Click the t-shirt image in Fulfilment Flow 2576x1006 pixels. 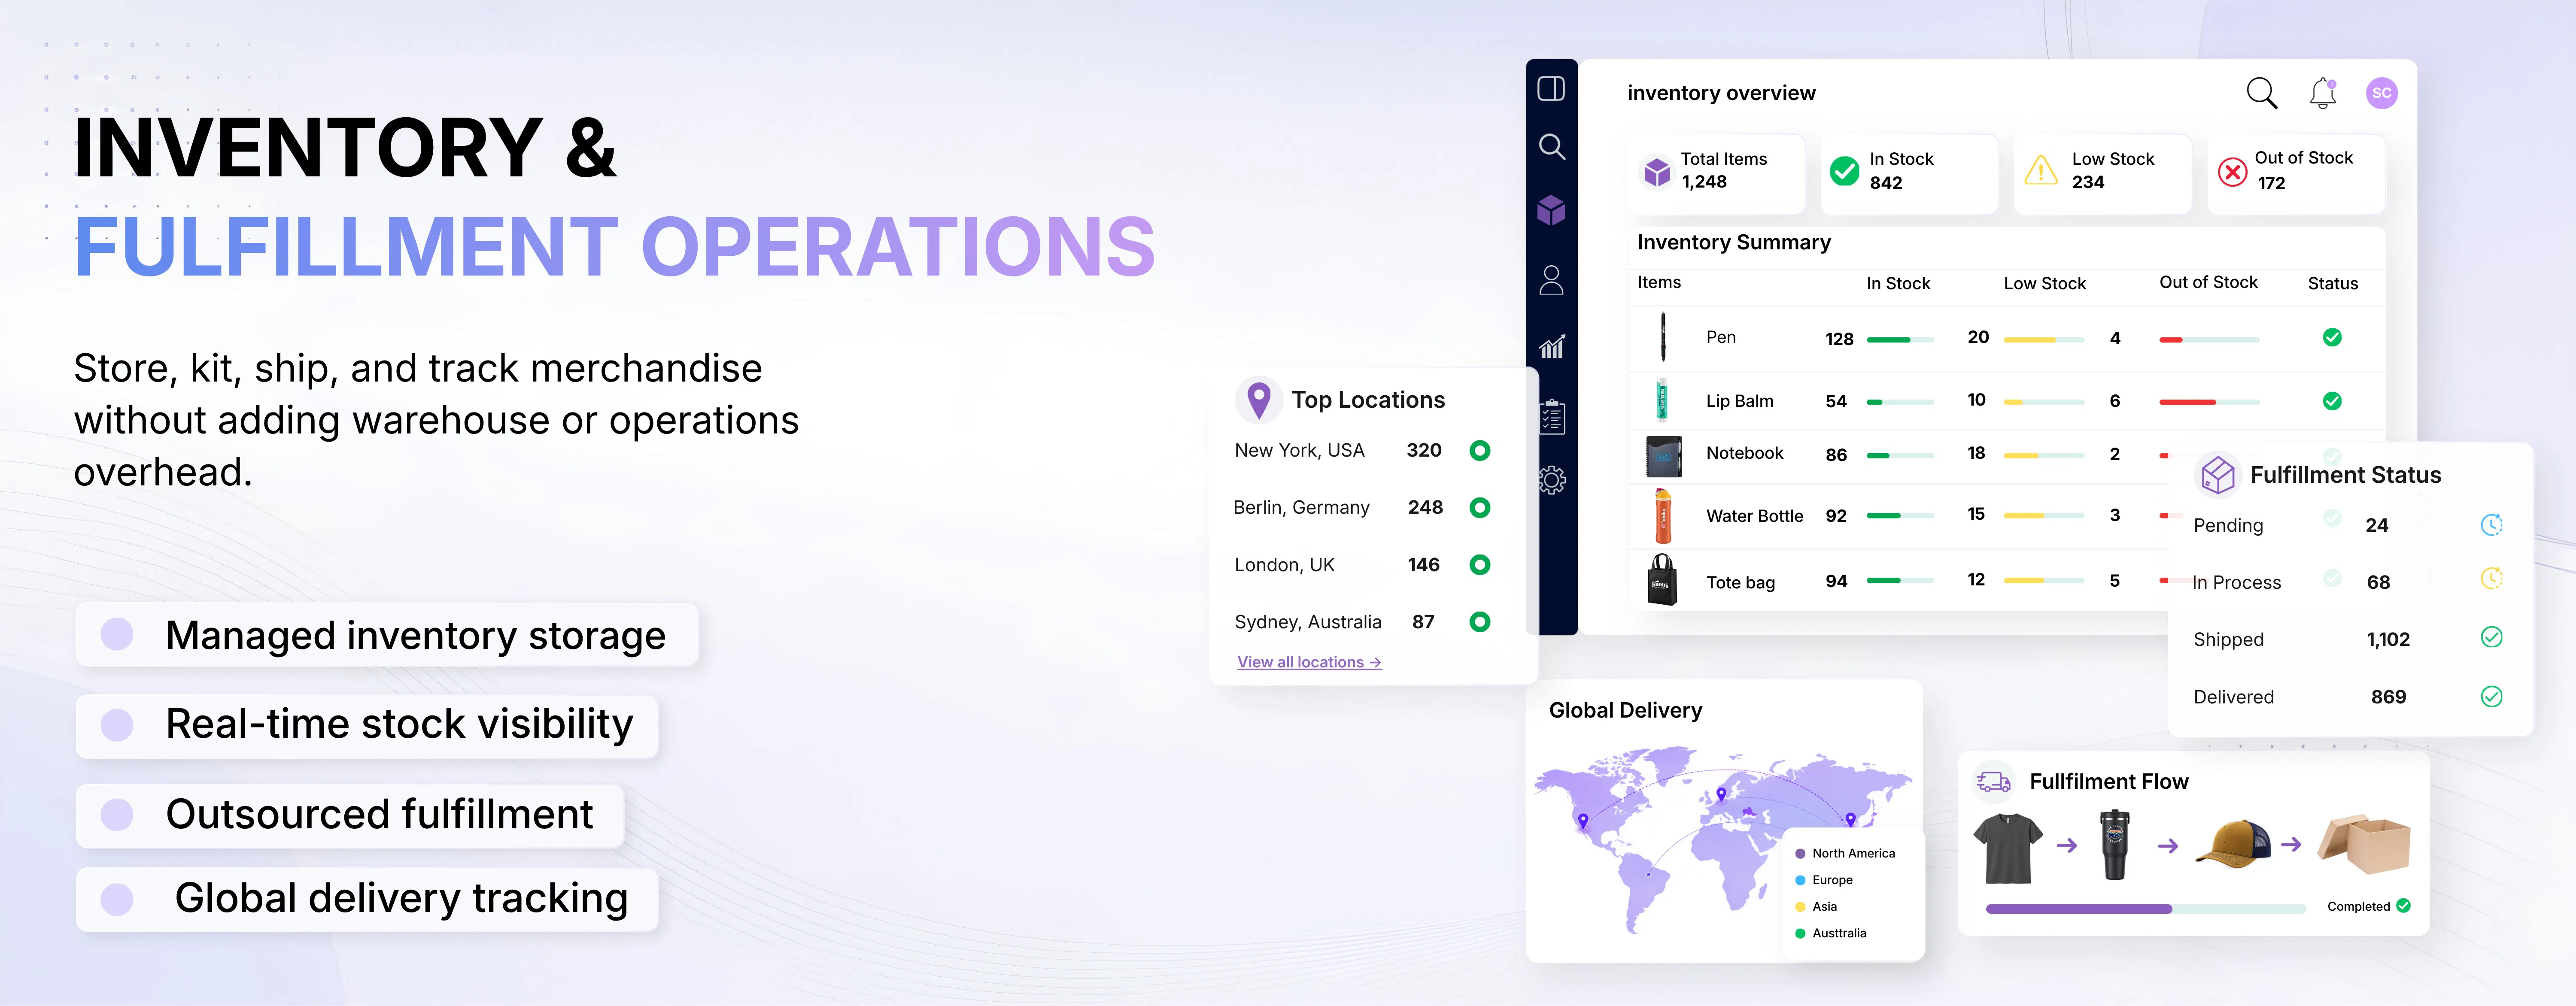pos(2008,848)
